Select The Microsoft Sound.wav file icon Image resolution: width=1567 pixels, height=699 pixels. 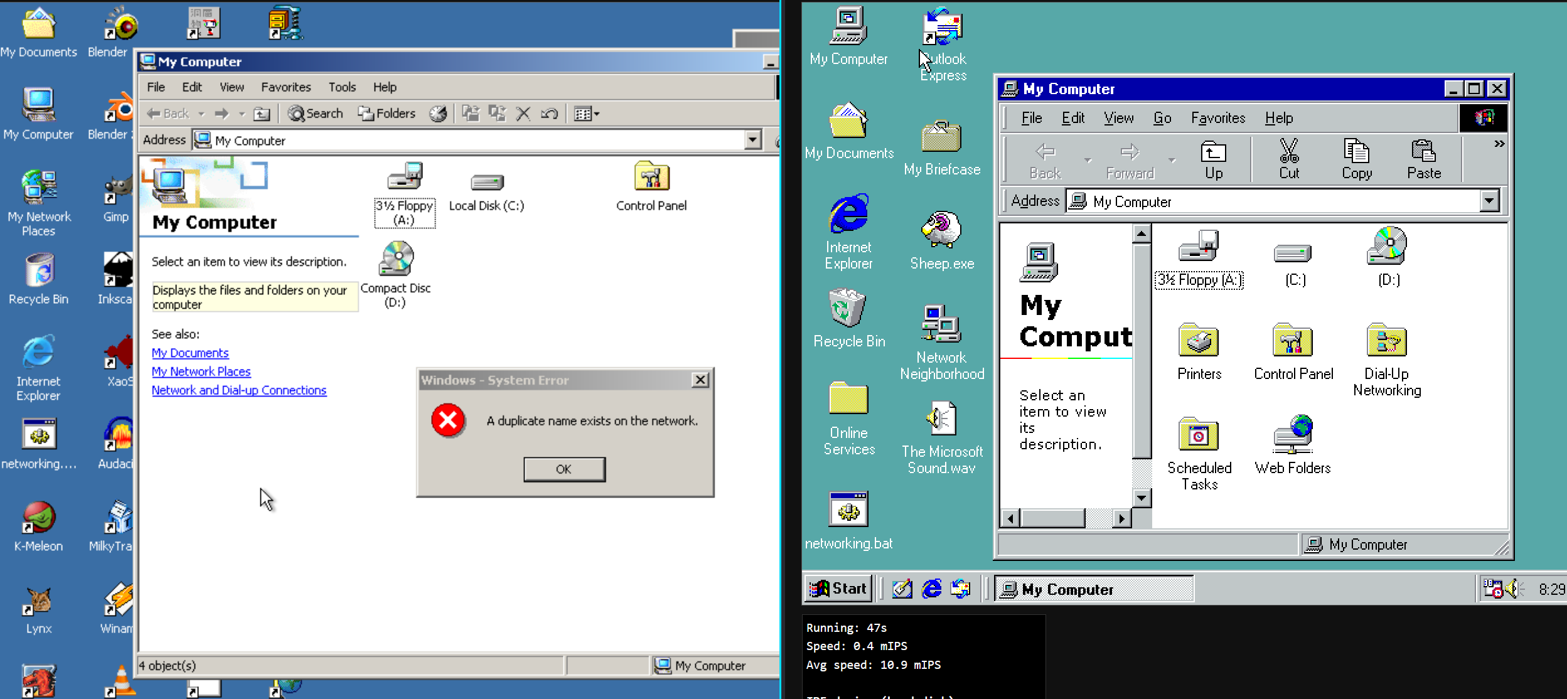pyautogui.click(x=942, y=437)
